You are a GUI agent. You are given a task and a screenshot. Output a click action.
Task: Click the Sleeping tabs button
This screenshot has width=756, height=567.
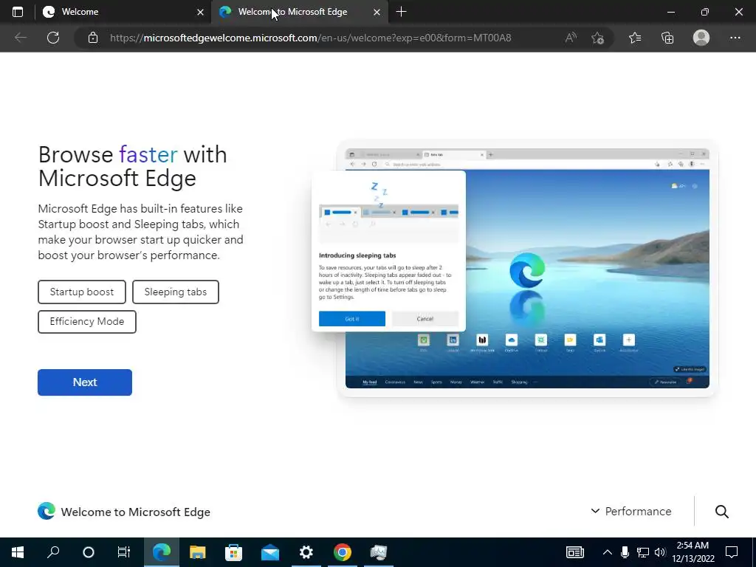tap(176, 292)
